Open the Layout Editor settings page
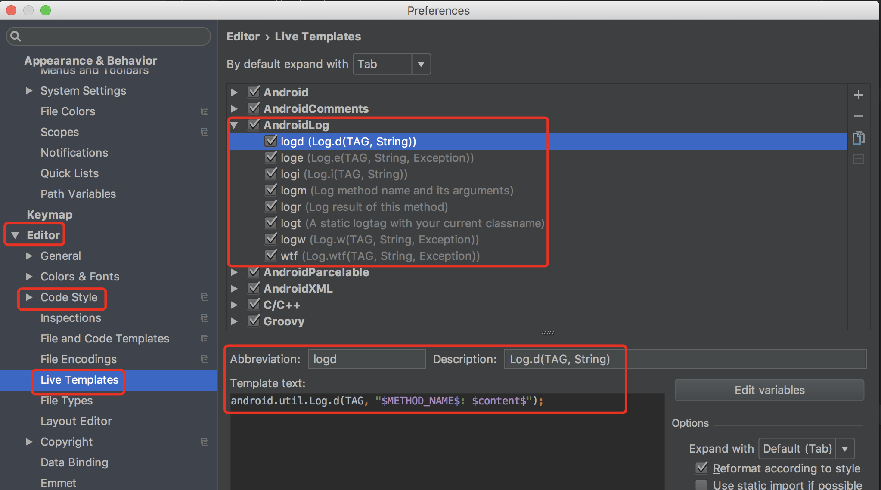Screen dimensions: 881x490 coord(76,421)
